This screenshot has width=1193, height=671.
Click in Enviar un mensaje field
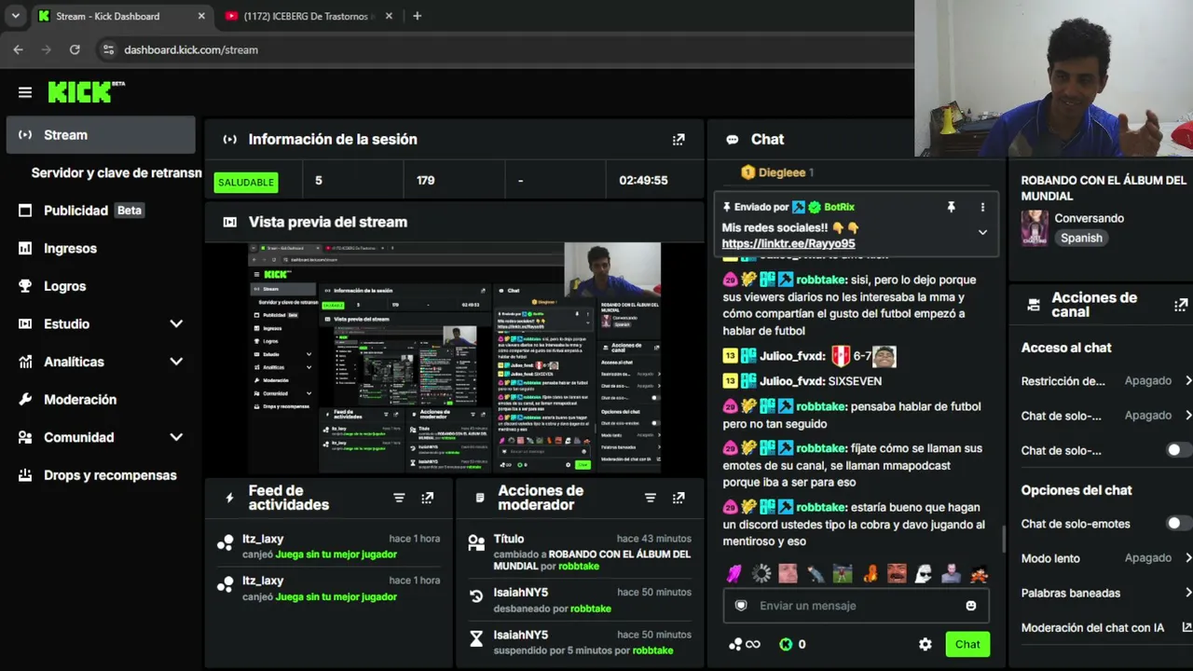pos(856,606)
